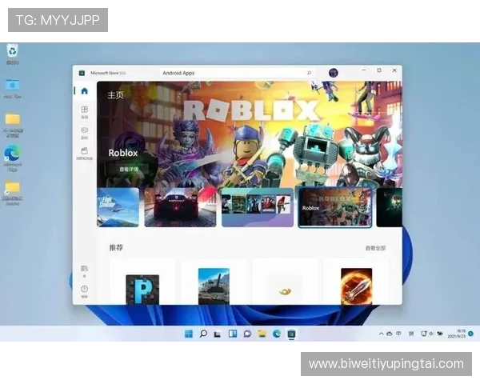
Task: Open Task View on taskbar
Action: [x=218, y=334]
